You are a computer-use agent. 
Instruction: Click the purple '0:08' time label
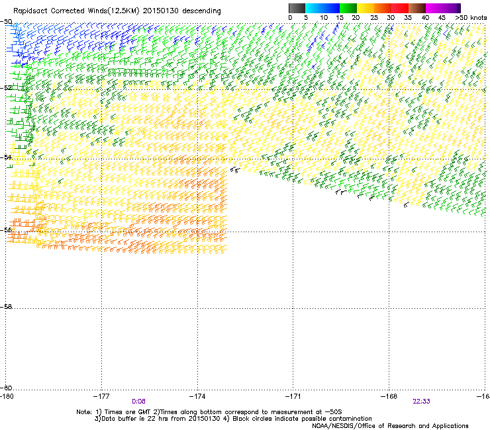coord(138,402)
